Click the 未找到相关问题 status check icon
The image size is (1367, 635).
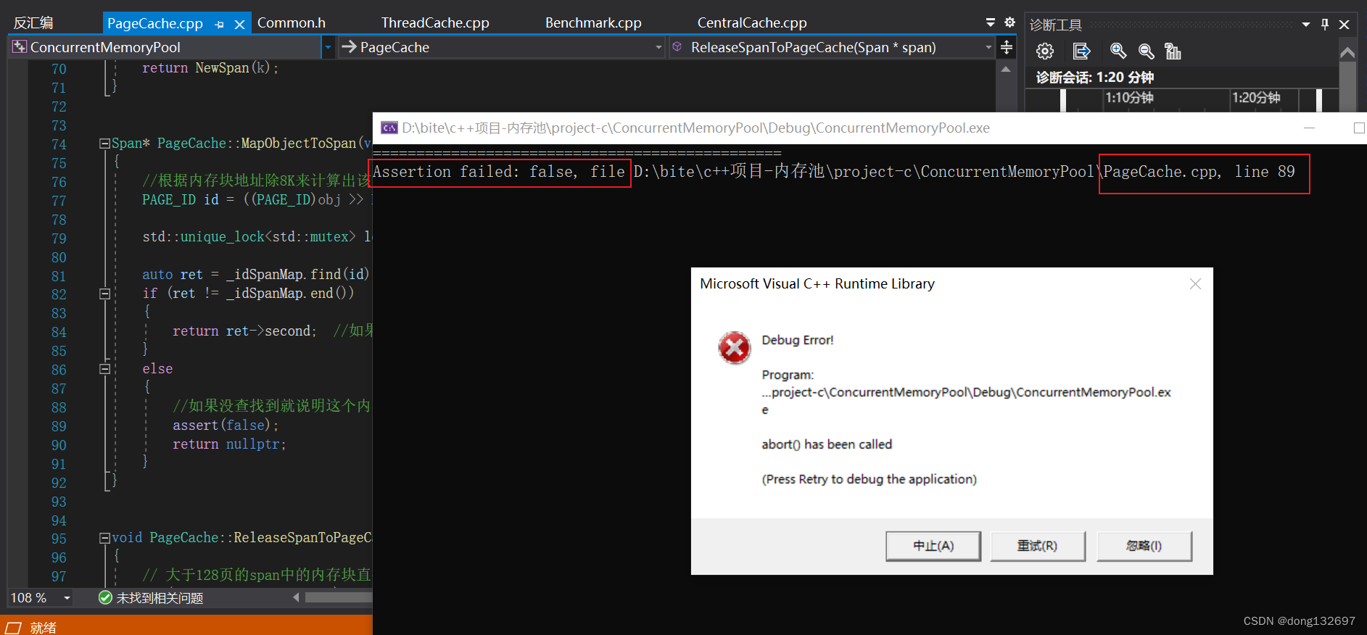105,597
